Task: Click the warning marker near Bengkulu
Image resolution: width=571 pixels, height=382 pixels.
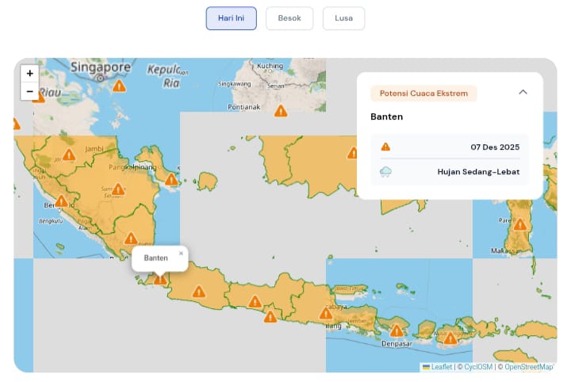Action: 61,201
